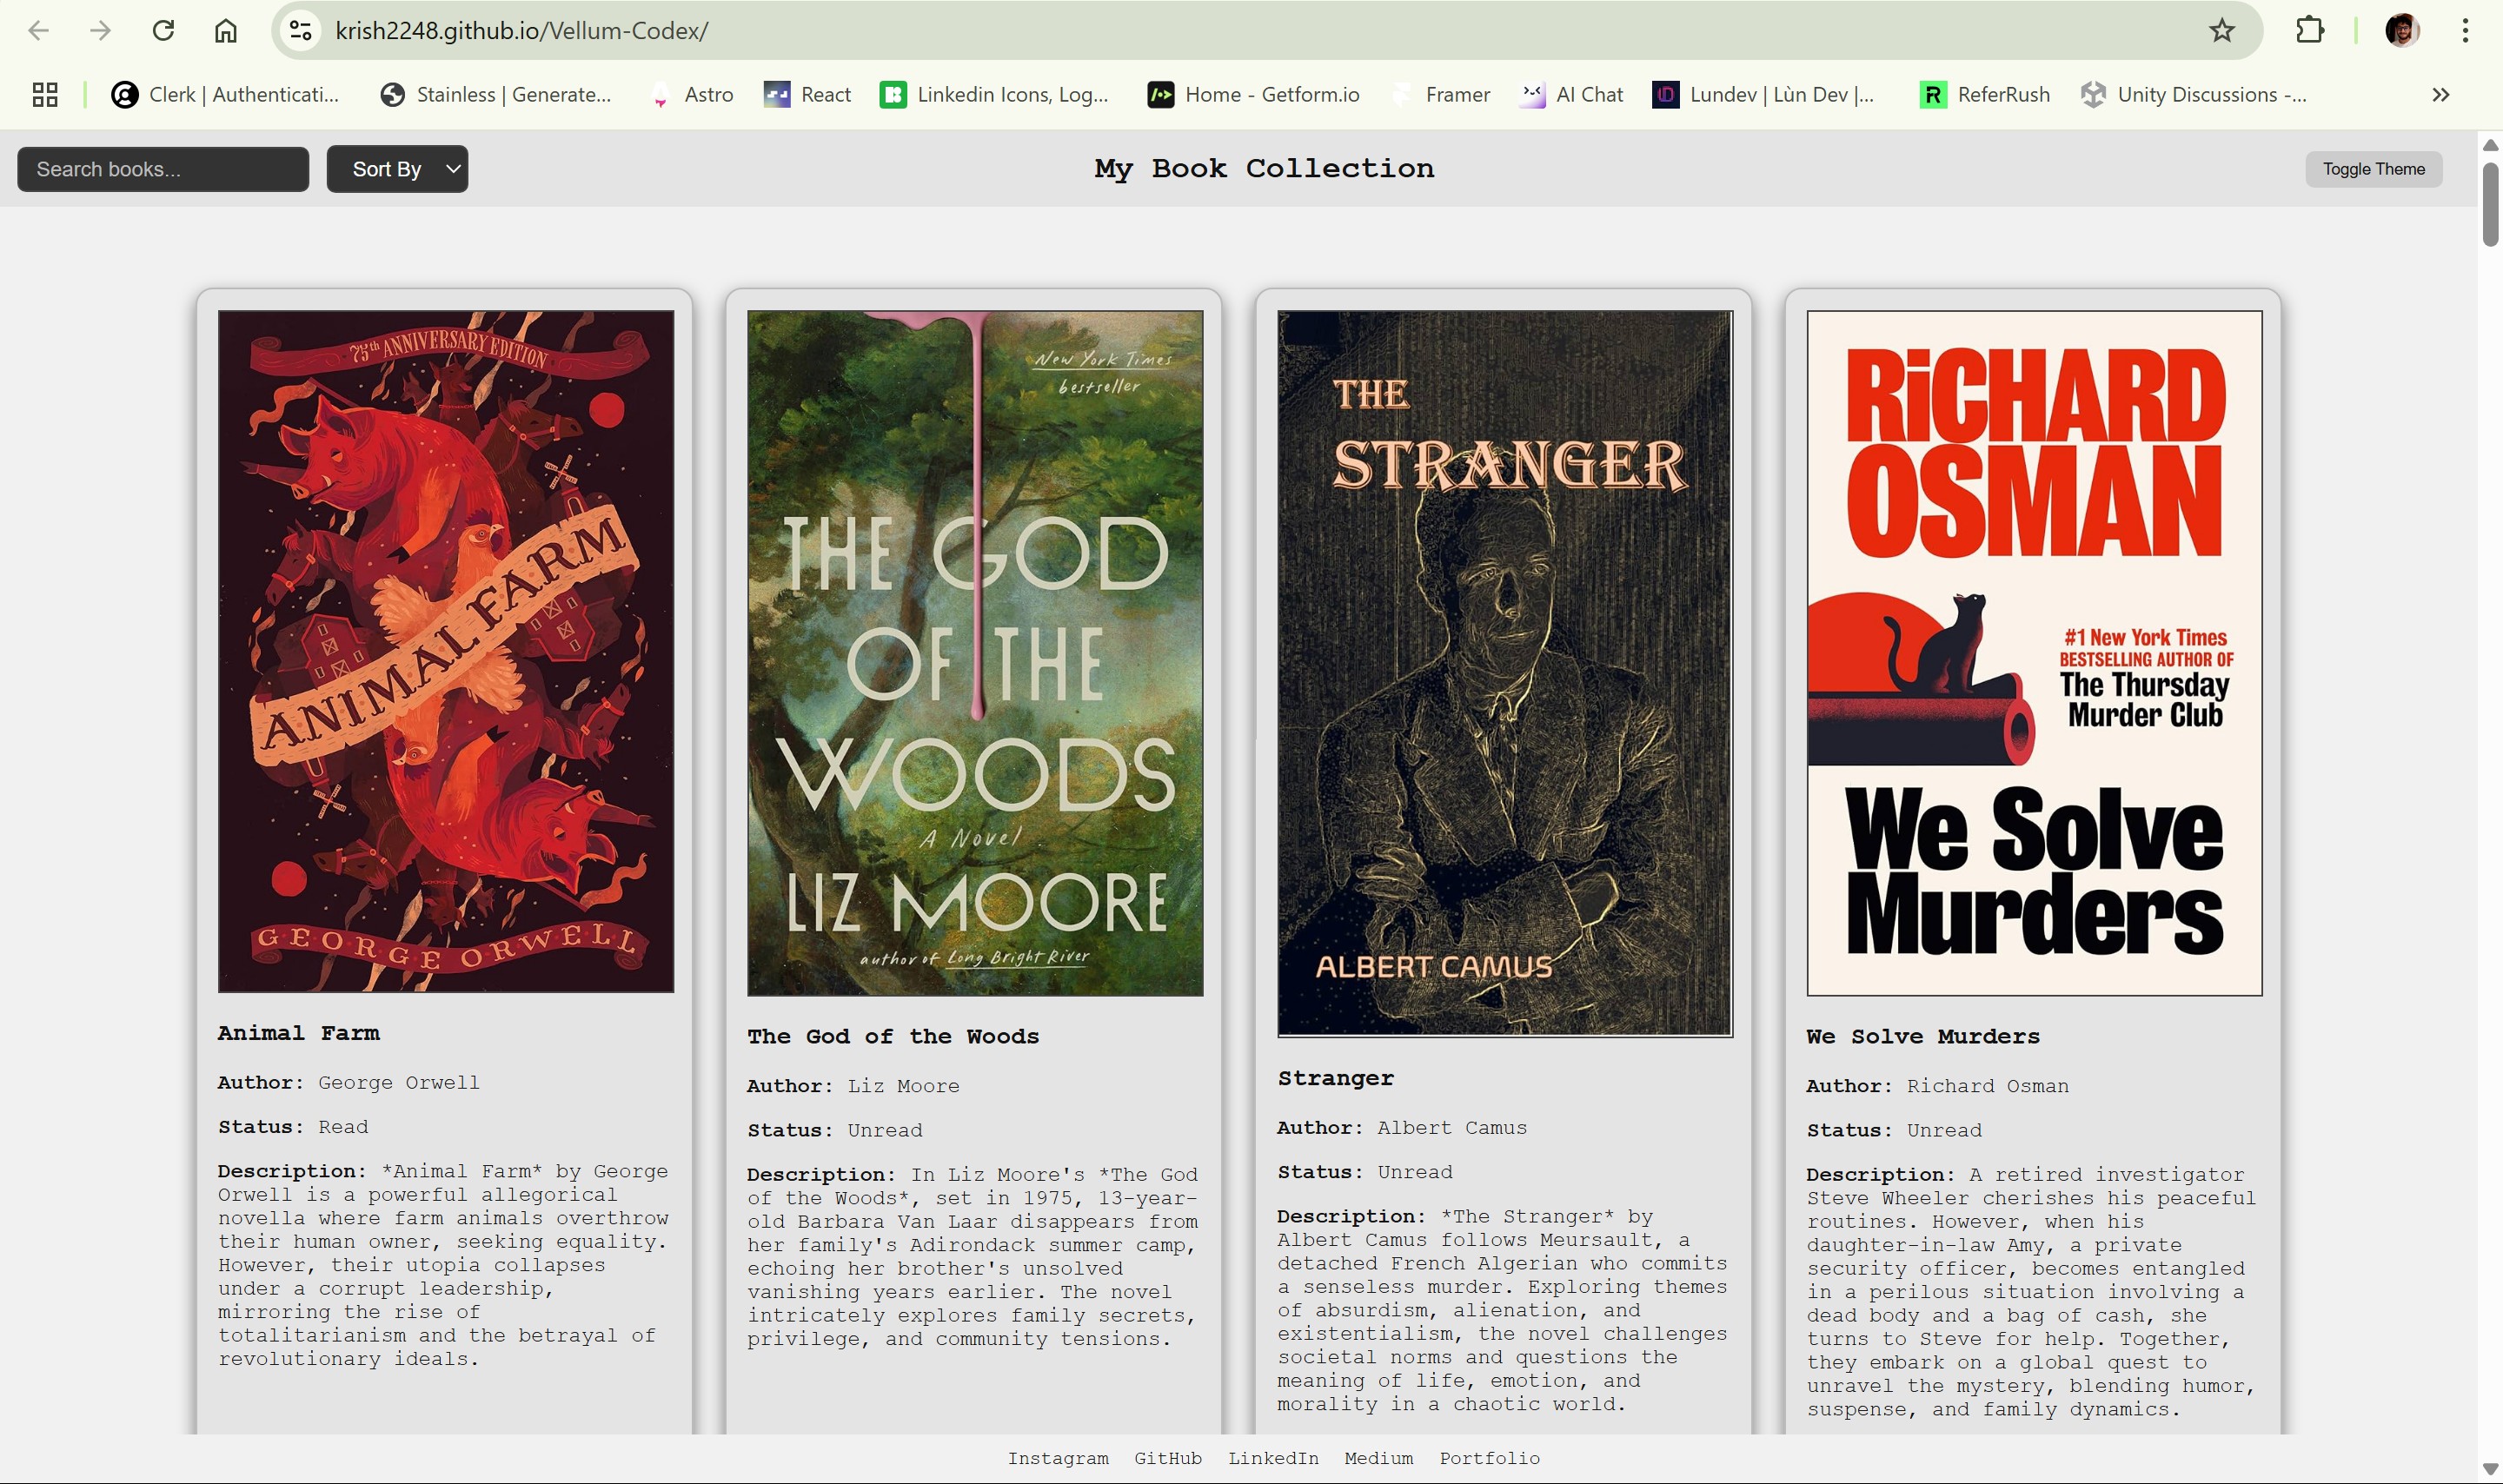Click the My Book Collection heading
Image resolution: width=2503 pixels, height=1484 pixels.
[1264, 168]
